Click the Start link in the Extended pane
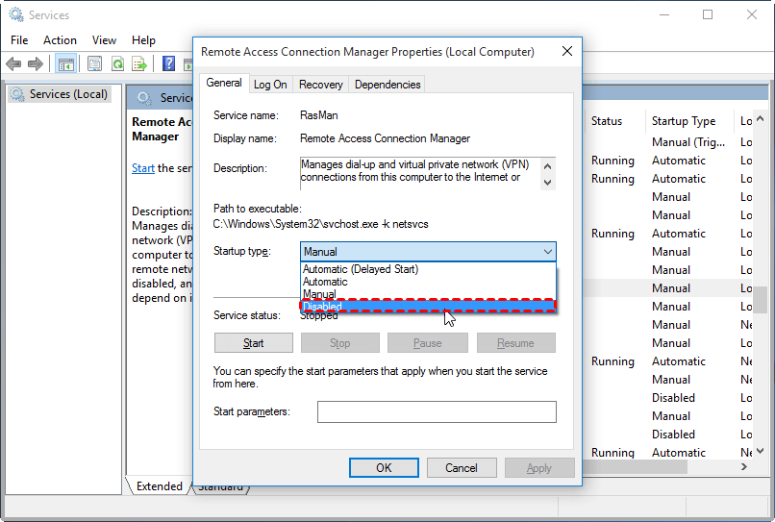Viewport: 775px width, 522px height. (x=142, y=168)
